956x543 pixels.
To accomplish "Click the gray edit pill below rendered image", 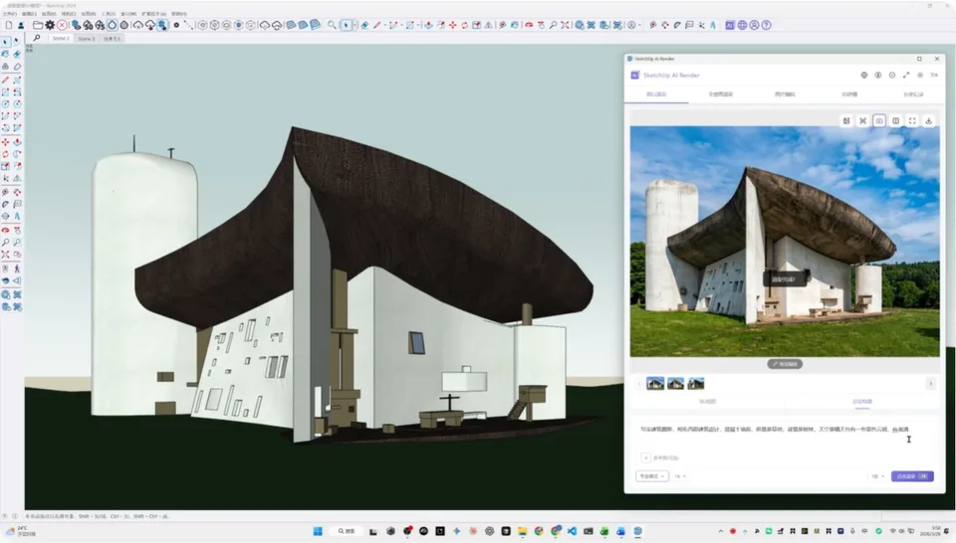I will (785, 364).
